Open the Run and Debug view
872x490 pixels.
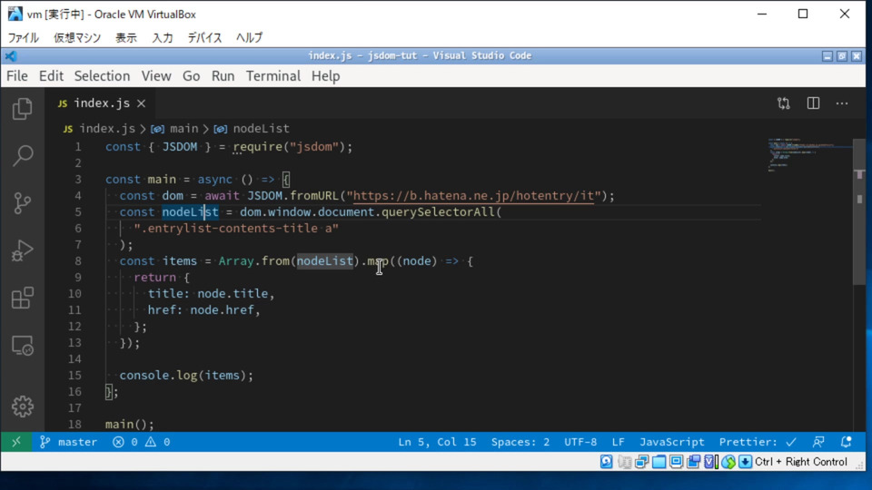click(x=22, y=250)
